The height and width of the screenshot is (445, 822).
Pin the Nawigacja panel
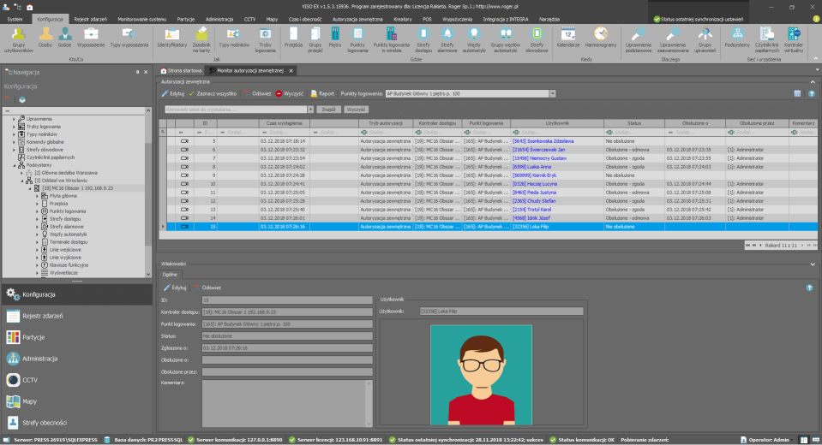[x=137, y=73]
